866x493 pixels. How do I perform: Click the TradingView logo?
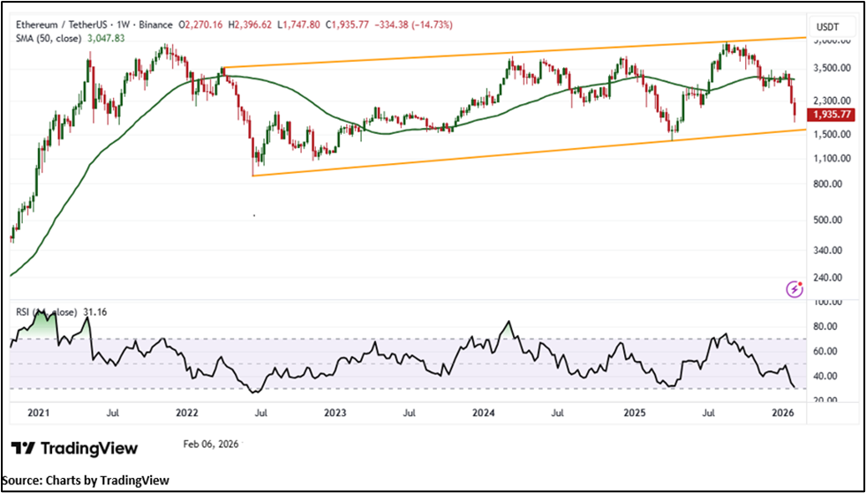75,448
